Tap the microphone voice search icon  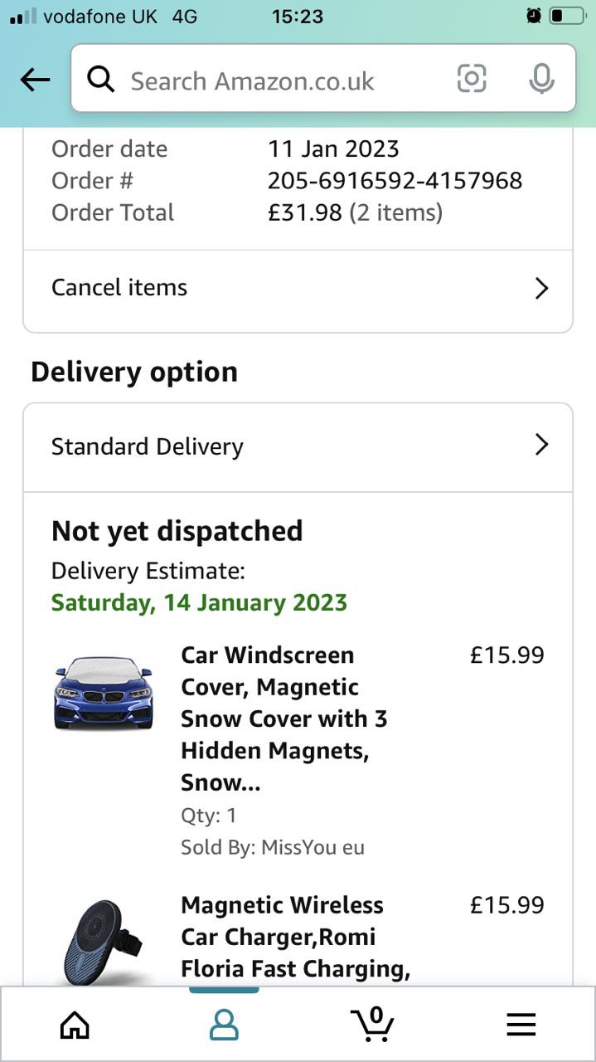click(x=541, y=79)
